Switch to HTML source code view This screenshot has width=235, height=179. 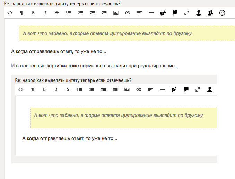click(10, 13)
